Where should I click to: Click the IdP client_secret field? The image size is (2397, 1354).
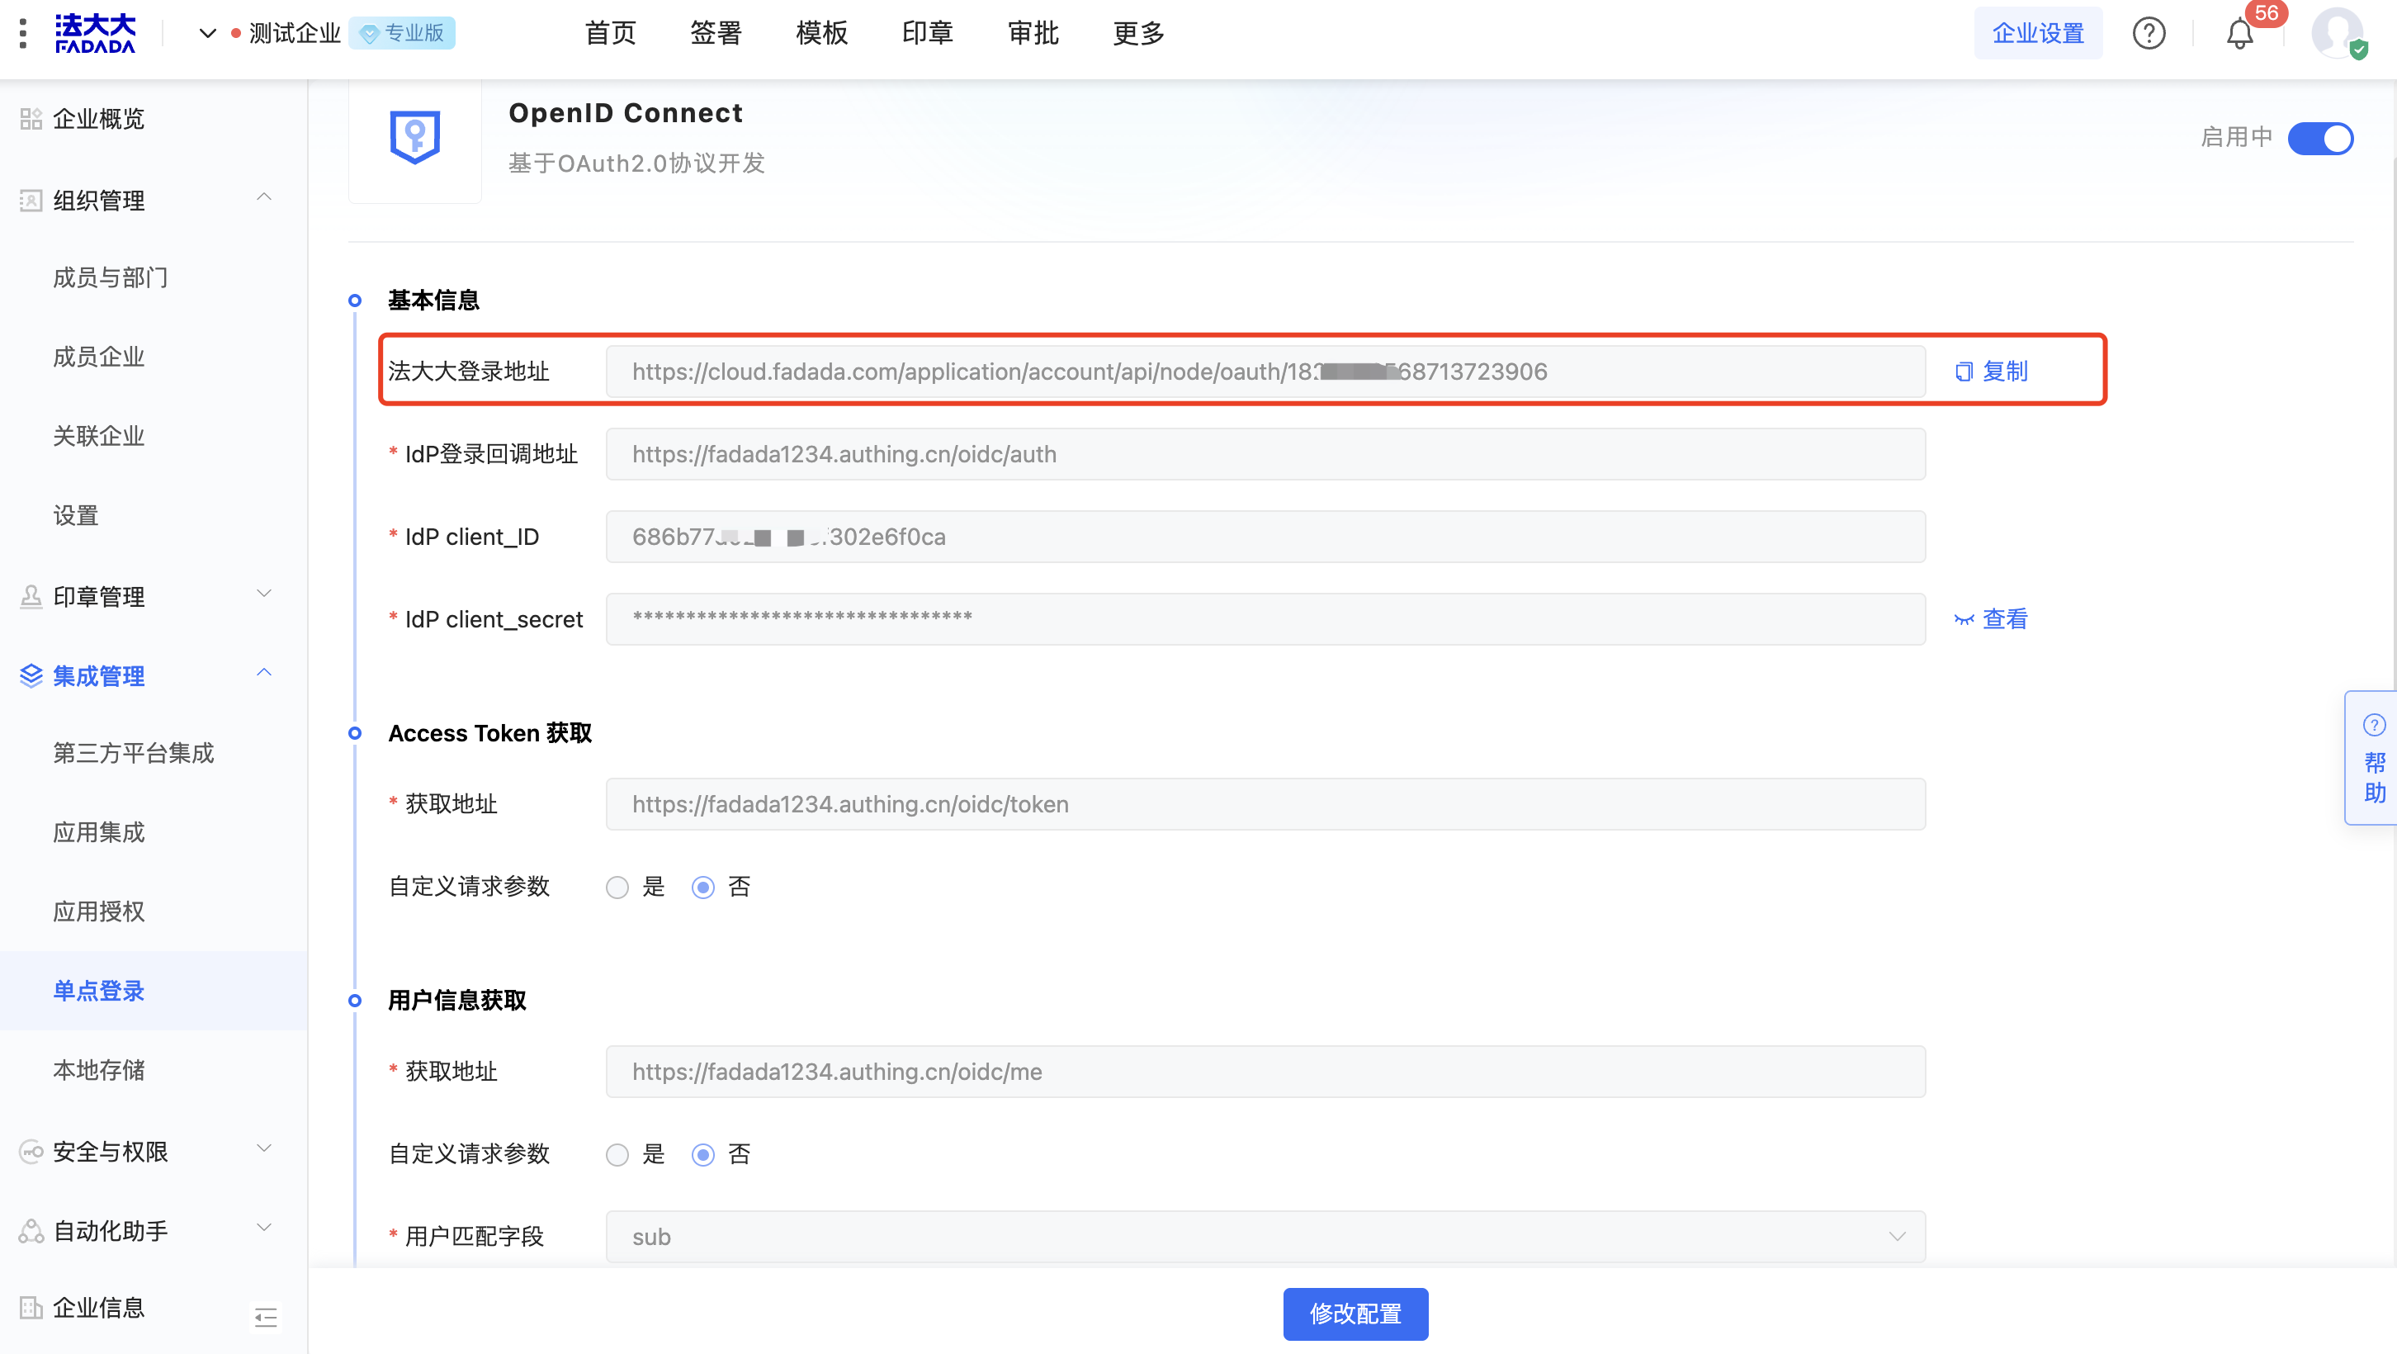click(x=1265, y=619)
